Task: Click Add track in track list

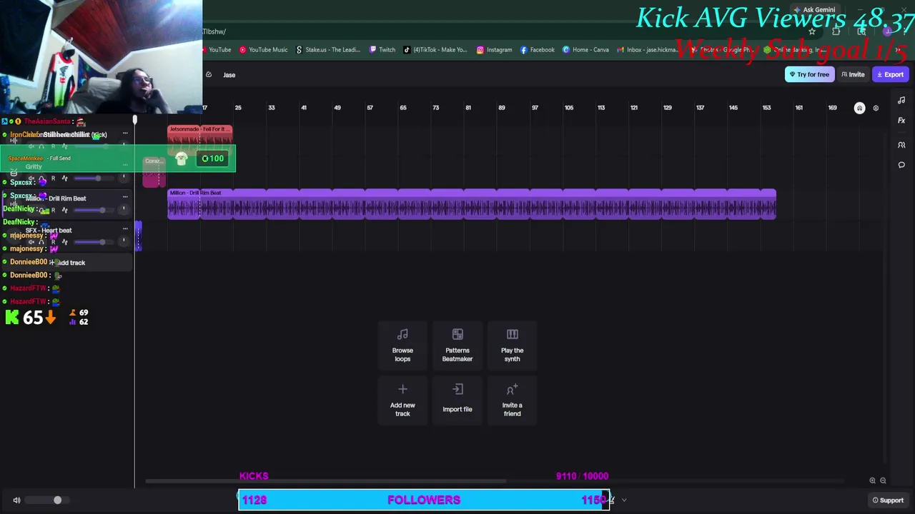Action: (x=67, y=263)
